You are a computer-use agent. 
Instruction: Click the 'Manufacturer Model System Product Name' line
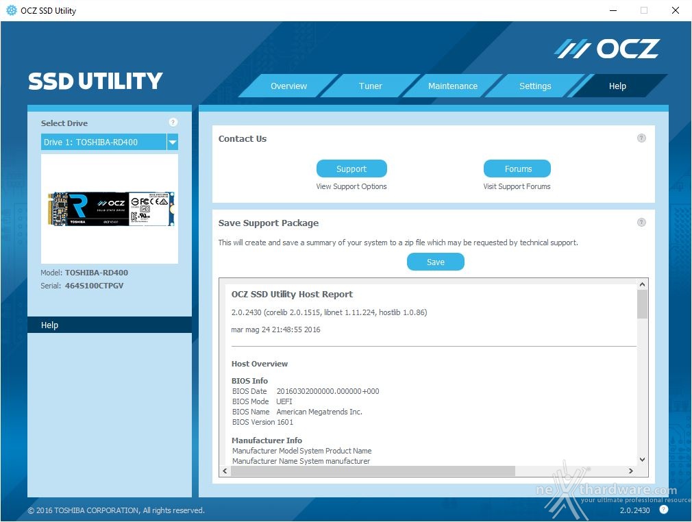[302, 451]
